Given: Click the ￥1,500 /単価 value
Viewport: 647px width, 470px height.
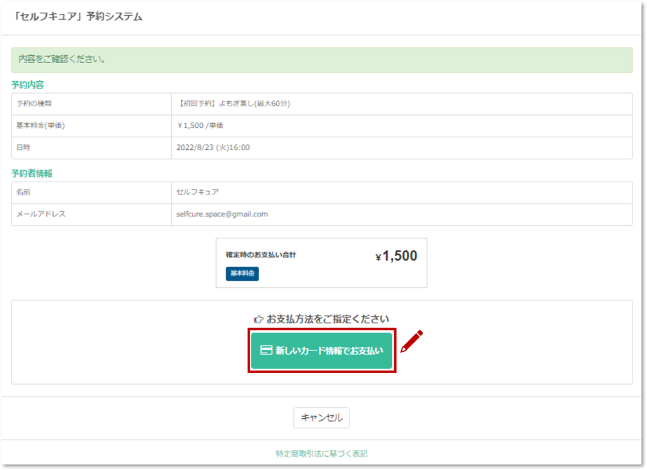Looking at the screenshot, I should click(200, 125).
